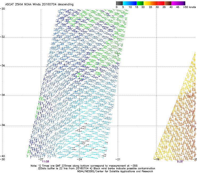Image resolution: width=197 pixels, height=173 pixels.
Task: Click the '-18' longitude axis label
Action: (x=157, y=159)
